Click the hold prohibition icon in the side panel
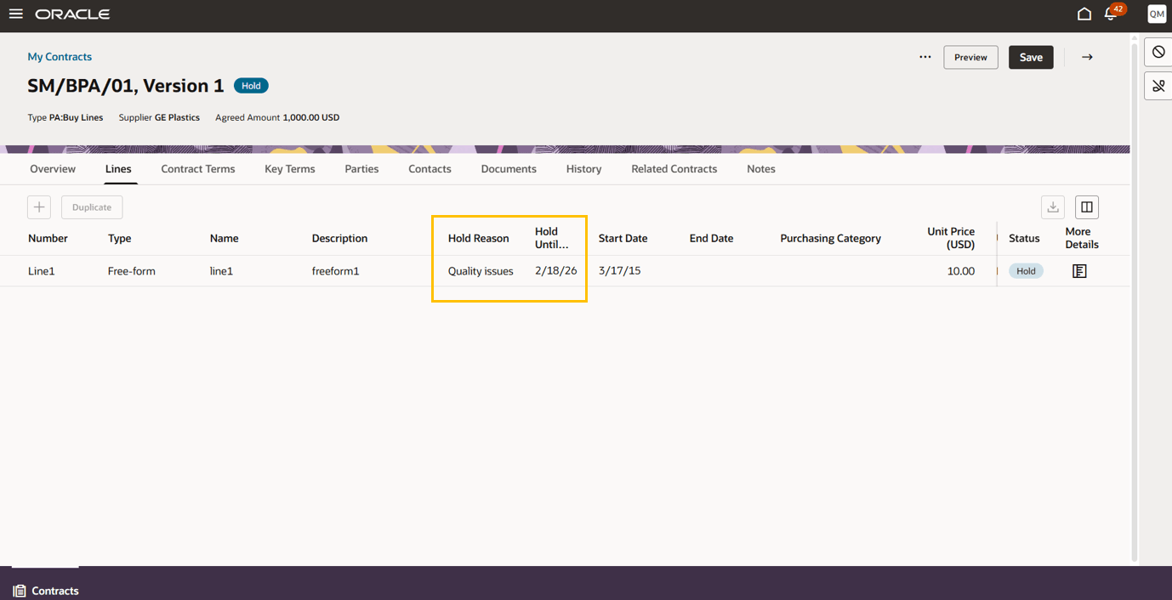 click(1158, 52)
